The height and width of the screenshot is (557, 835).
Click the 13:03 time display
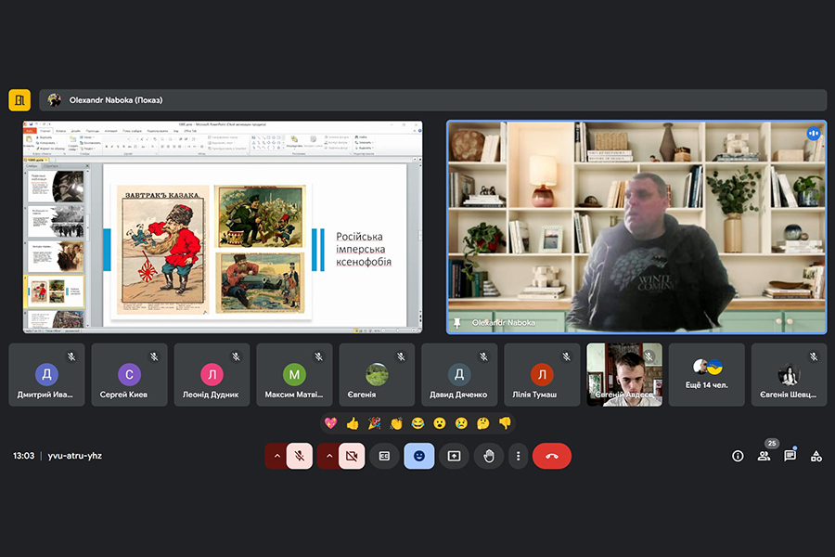(23, 456)
